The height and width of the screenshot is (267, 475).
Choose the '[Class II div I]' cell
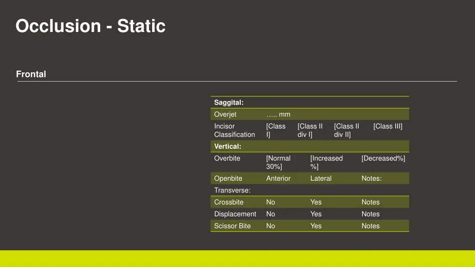pyautogui.click(x=310, y=130)
